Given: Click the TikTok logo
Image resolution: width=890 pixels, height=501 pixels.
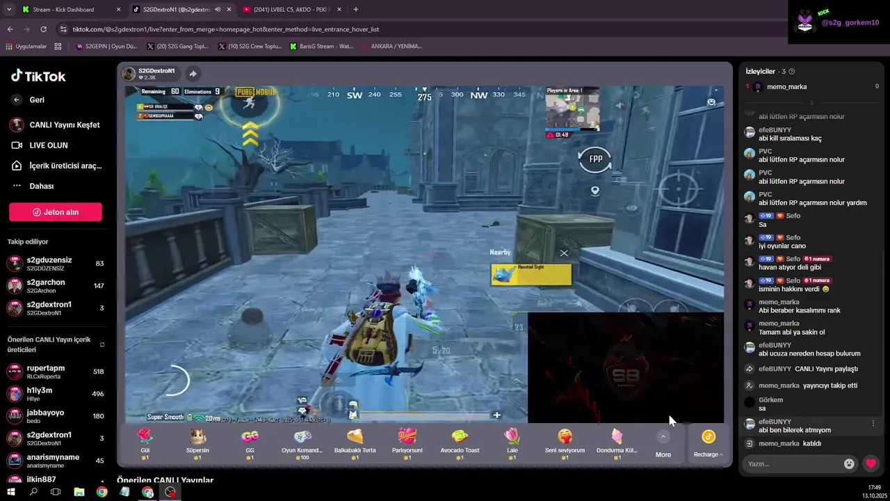Looking at the screenshot, I should tap(38, 76).
